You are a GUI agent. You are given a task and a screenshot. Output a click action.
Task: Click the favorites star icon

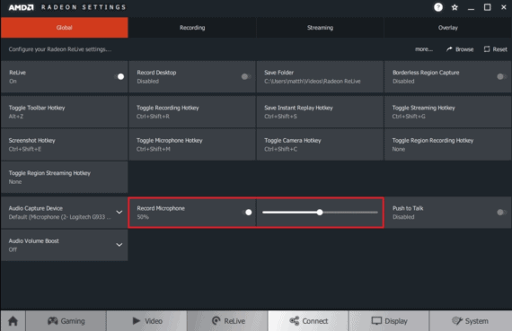tap(455, 7)
